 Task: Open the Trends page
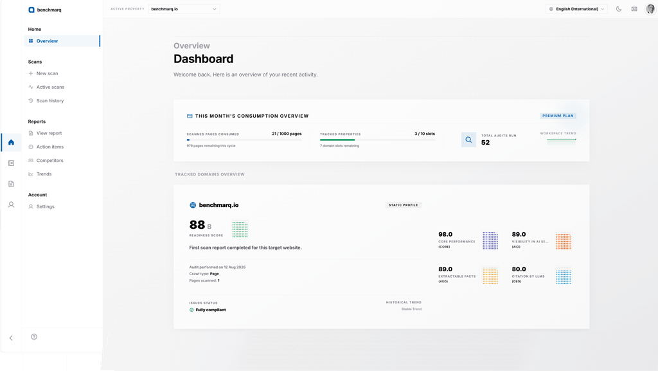coord(44,174)
